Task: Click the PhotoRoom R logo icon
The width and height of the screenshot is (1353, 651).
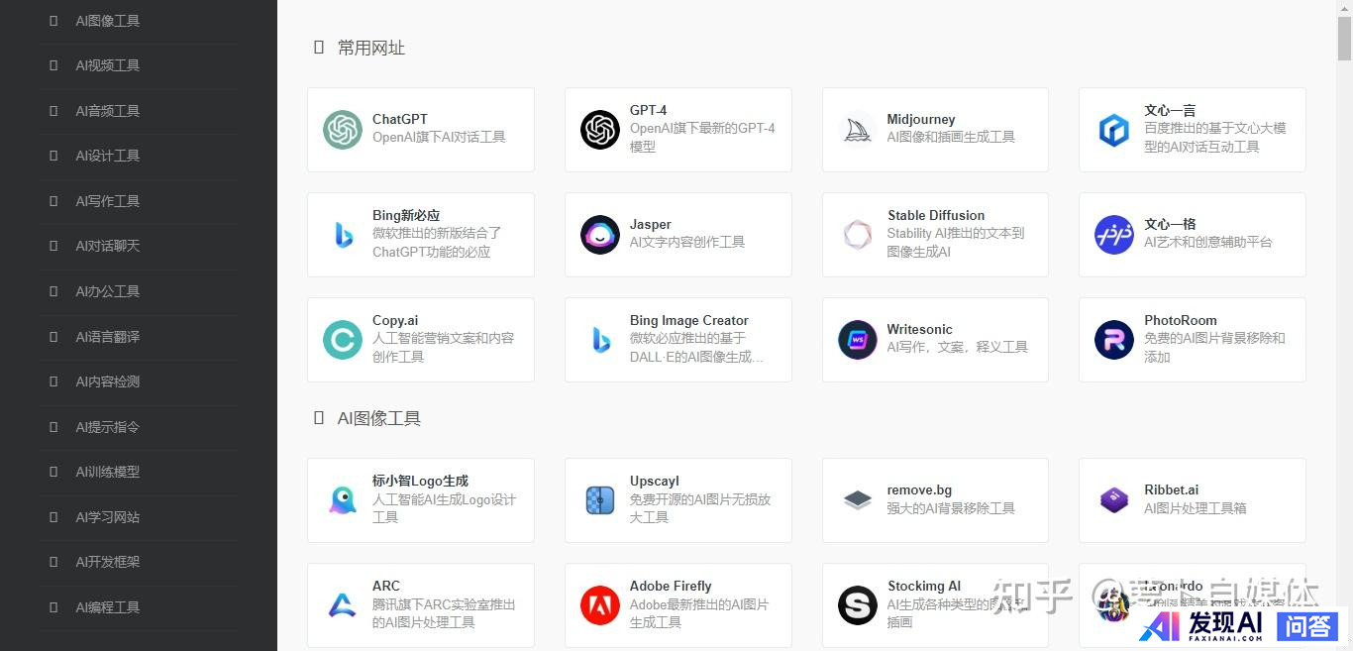Action: coord(1114,340)
